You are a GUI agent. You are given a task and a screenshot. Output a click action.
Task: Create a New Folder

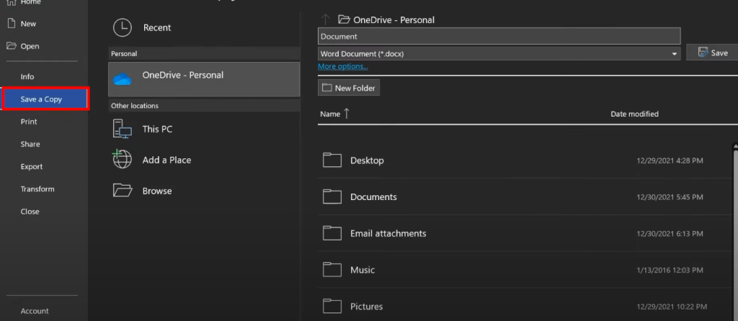349,88
